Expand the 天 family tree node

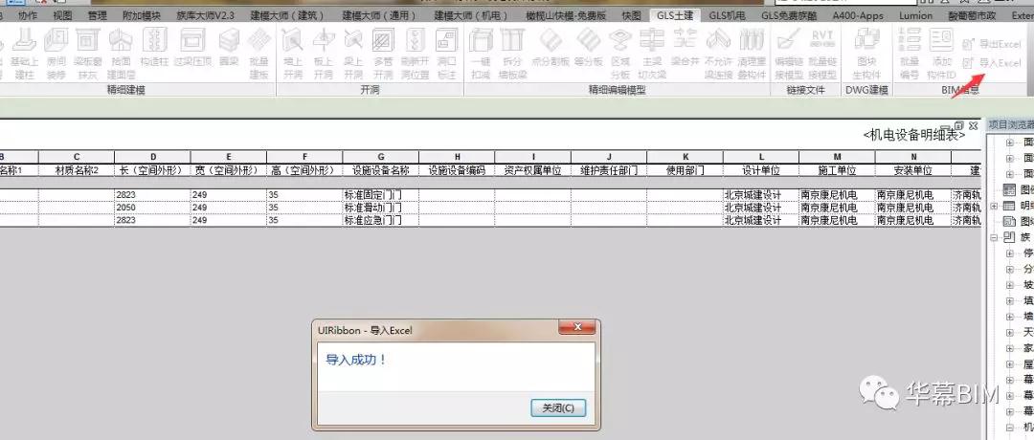[1010, 333]
